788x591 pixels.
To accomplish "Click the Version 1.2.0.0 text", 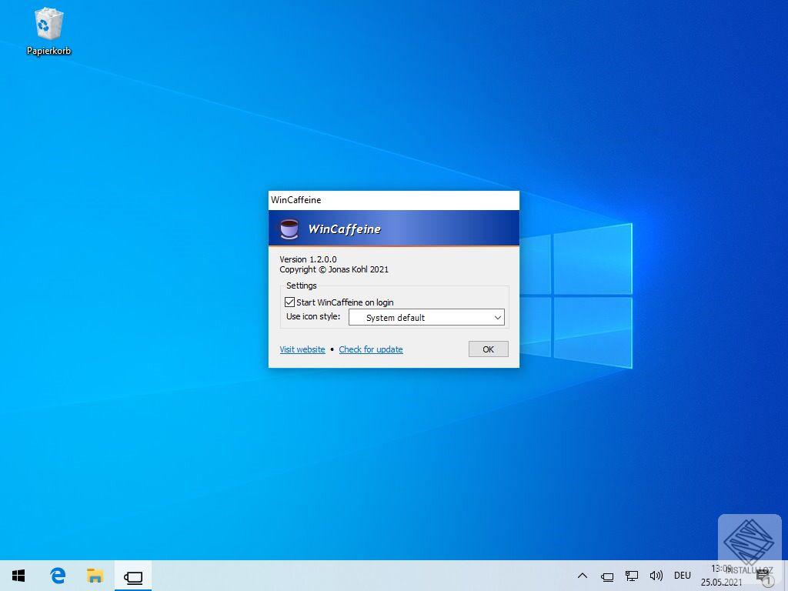I will [x=308, y=259].
